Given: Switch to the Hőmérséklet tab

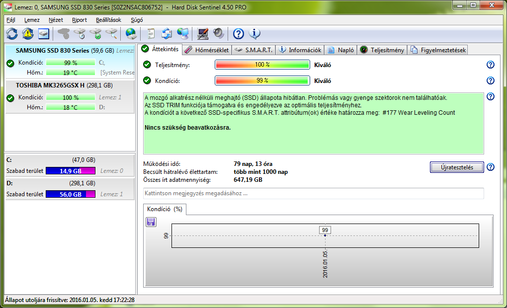Looking at the screenshot, I should point(207,50).
